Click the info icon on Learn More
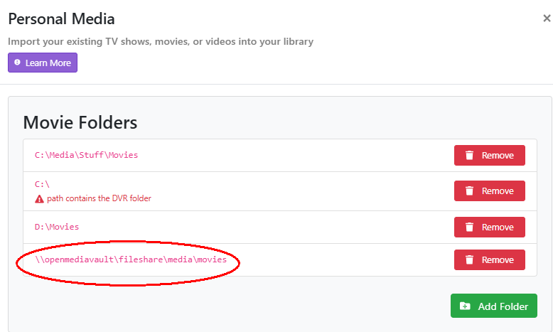The height and width of the screenshot is (332, 553). [x=18, y=63]
